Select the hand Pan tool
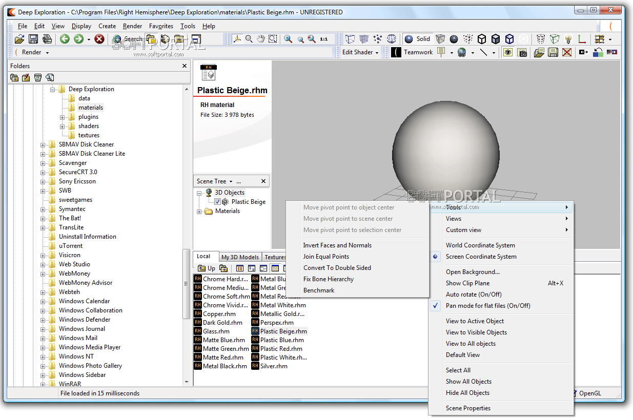633x420 pixels. click(x=261, y=39)
